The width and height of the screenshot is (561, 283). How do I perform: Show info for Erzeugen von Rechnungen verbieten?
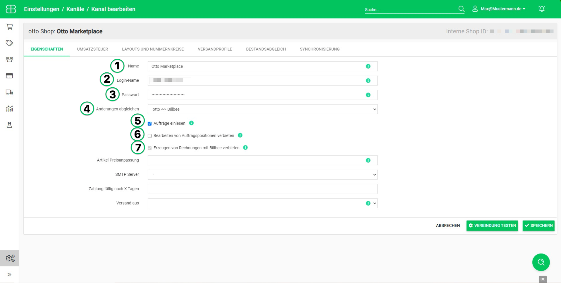click(245, 147)
